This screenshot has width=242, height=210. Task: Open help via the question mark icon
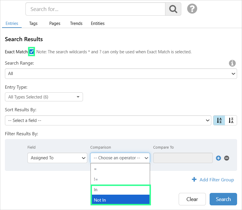tap(192, 9)
